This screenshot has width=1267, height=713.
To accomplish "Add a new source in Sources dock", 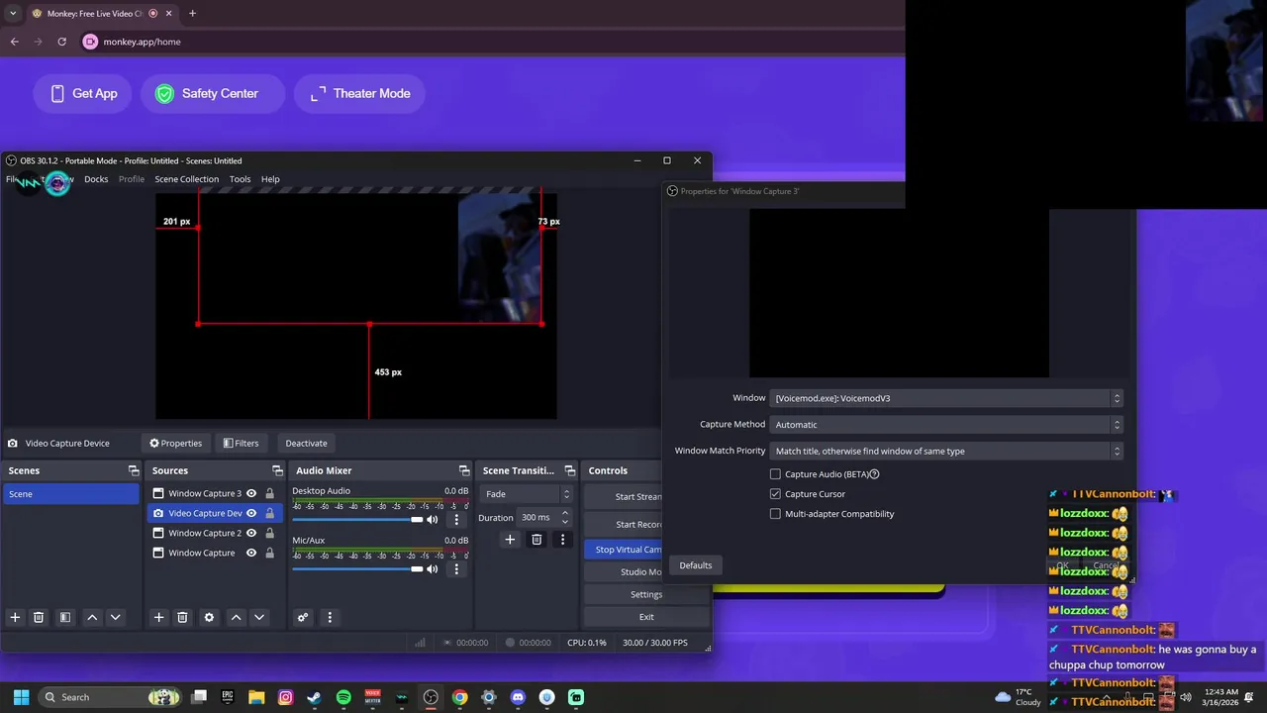I will tap(158, 617).
